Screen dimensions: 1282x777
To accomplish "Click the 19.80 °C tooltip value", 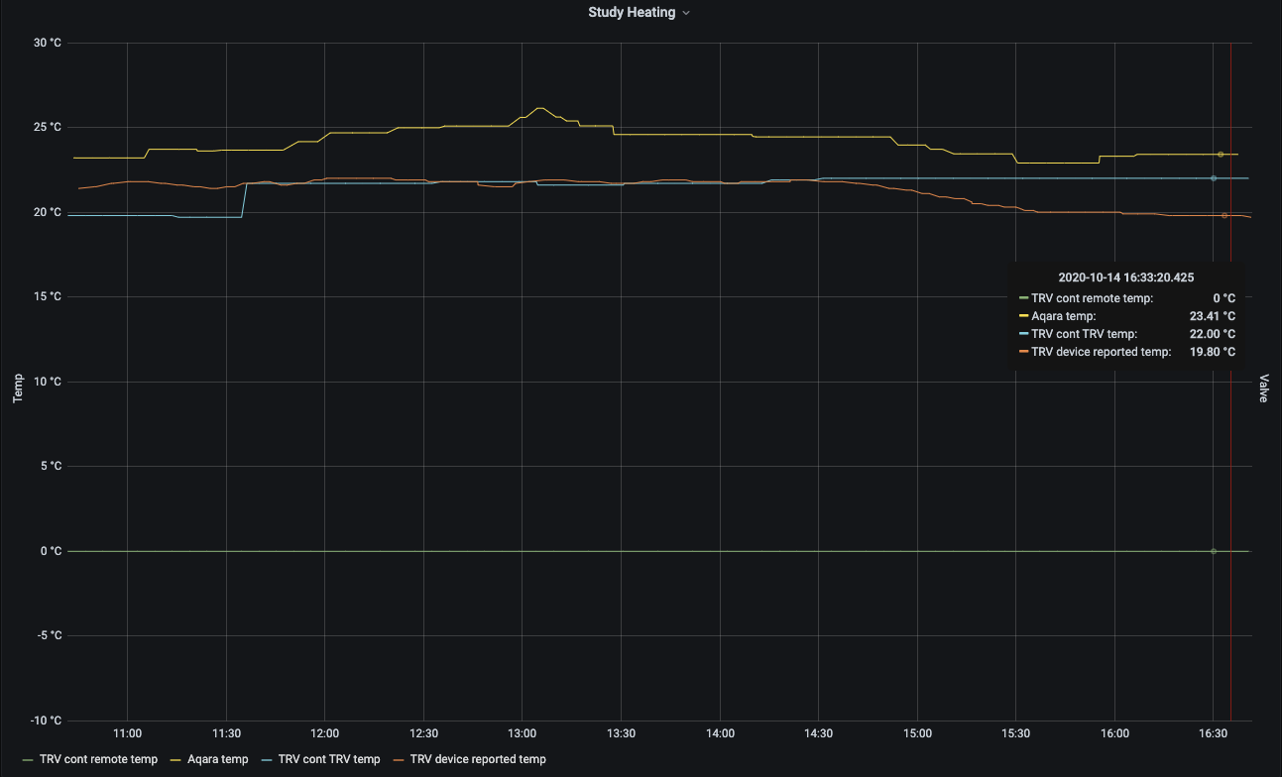I will (x=1212, y=352).
